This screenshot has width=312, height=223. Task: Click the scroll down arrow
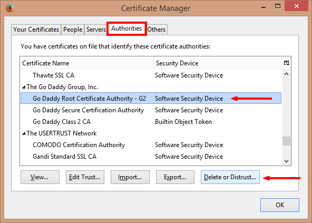tap(287, 161)
